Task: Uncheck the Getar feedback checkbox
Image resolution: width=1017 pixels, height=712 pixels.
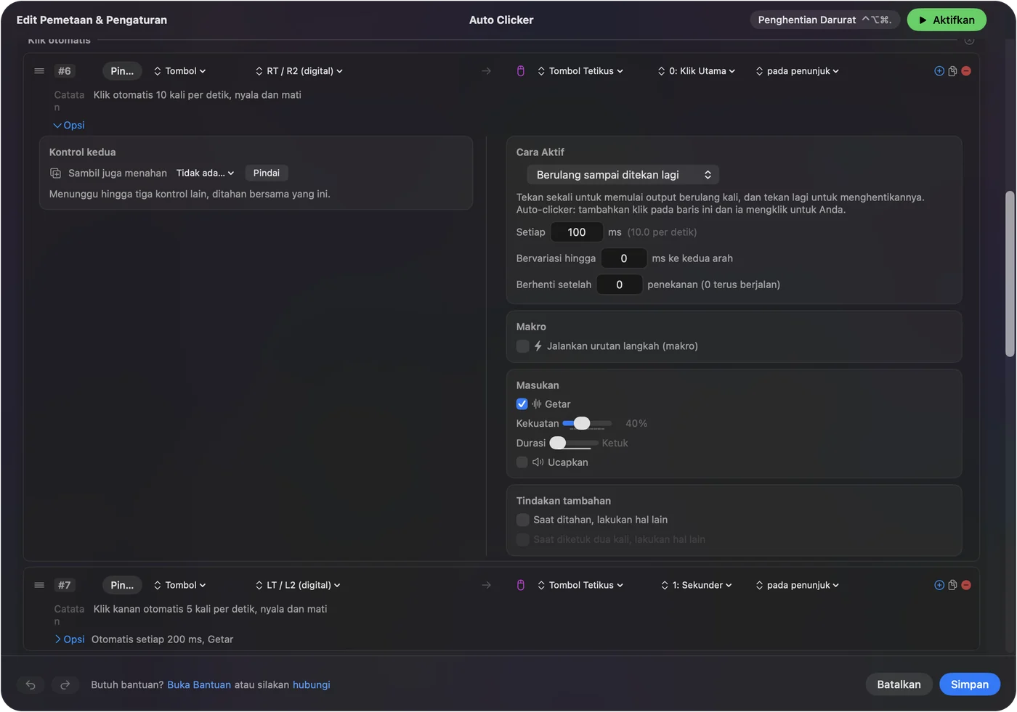Action: (x=522, y=404)
